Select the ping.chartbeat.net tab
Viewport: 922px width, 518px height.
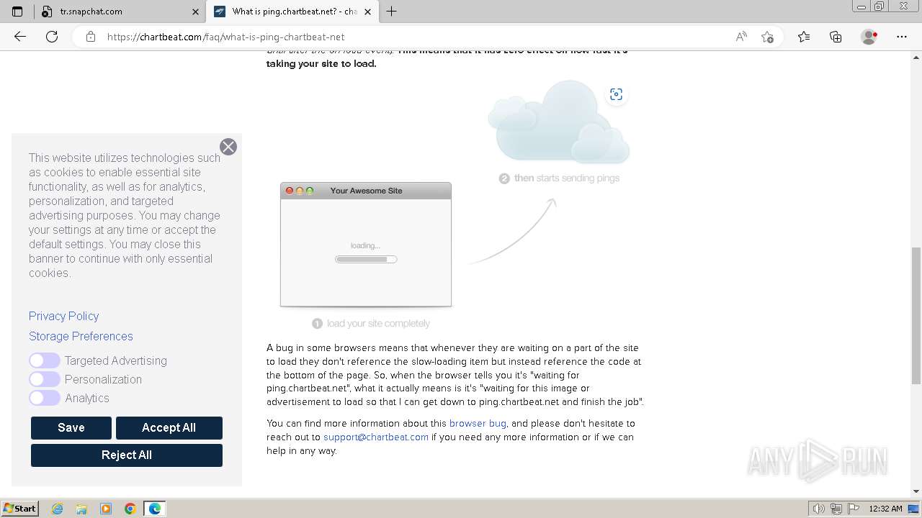coord(292,12)
